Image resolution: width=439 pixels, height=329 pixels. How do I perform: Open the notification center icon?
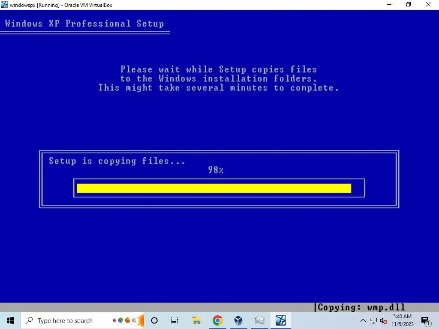tap(426, 321)
